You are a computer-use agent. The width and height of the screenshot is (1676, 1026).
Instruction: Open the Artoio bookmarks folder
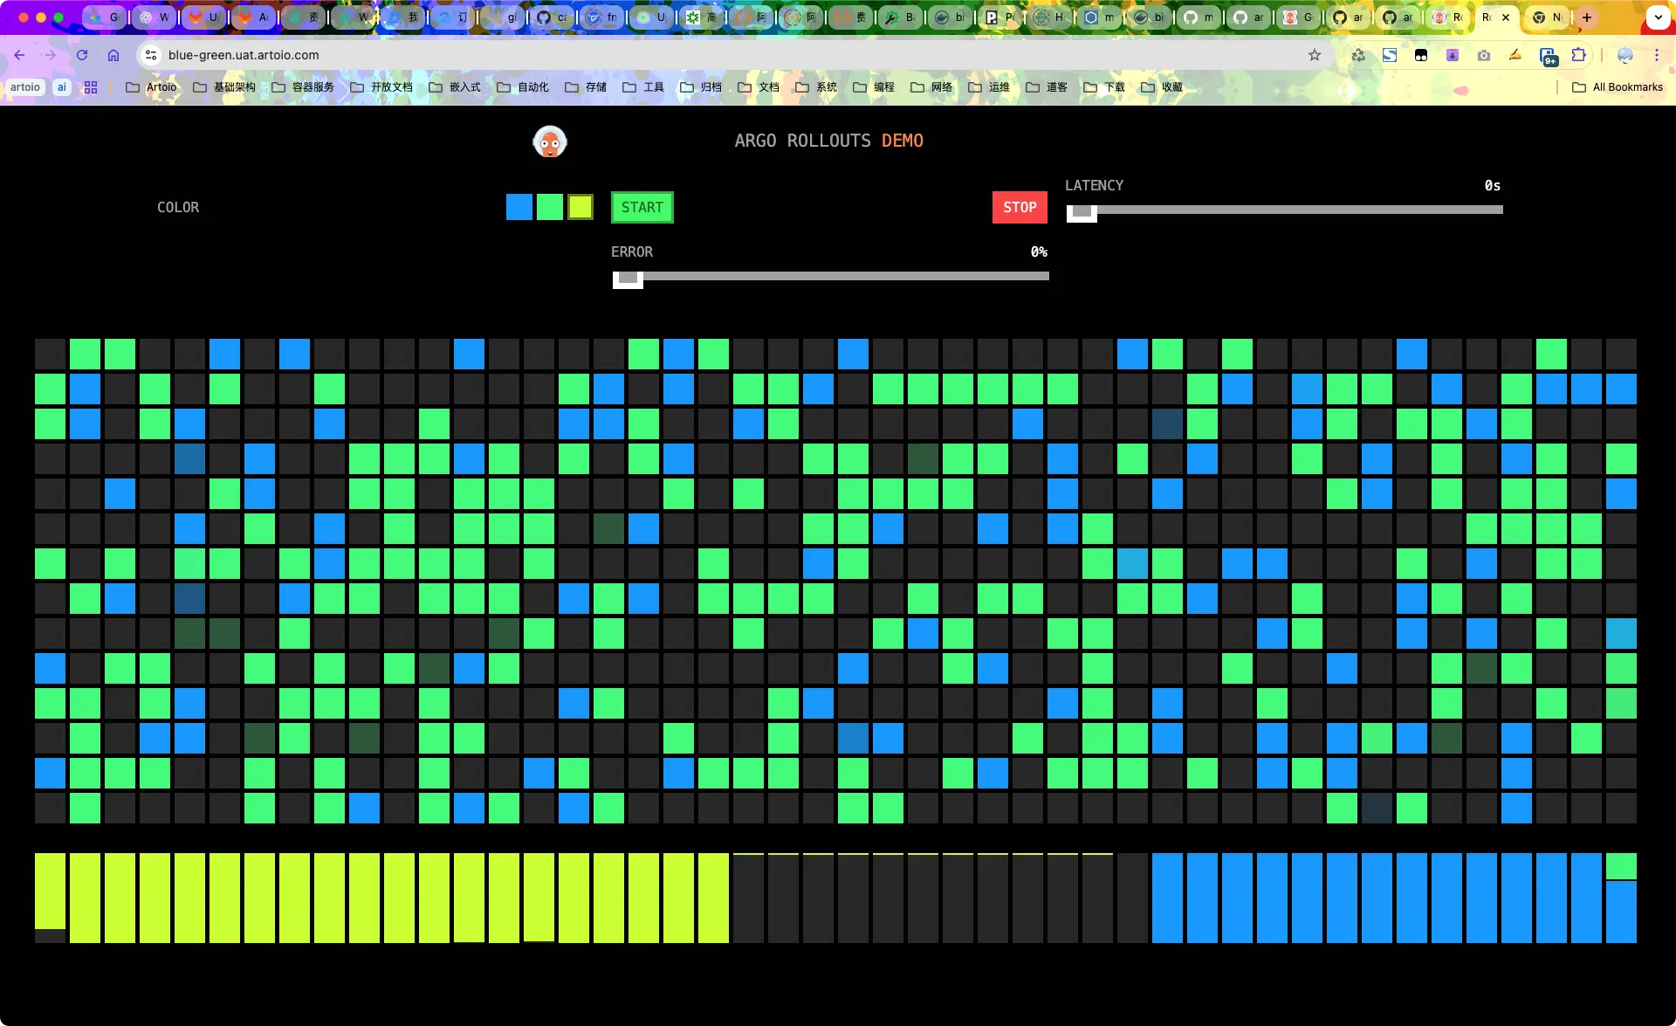click(x=151, y=87)
